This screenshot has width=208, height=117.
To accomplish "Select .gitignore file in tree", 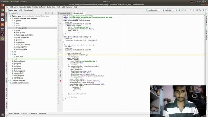I will tap(17, 64).
